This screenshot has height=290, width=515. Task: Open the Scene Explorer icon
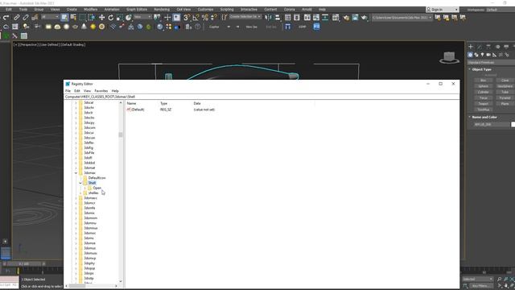click(x=288, y=18)
